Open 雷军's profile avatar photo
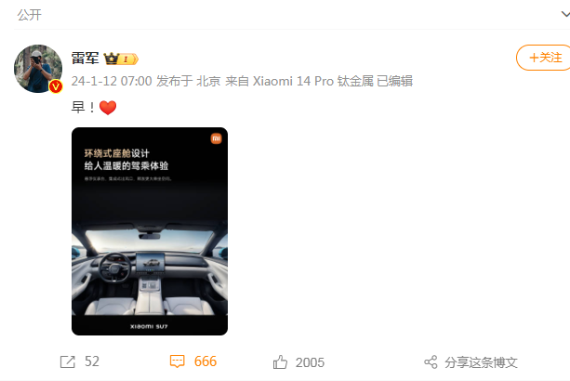 coord(38,69)
